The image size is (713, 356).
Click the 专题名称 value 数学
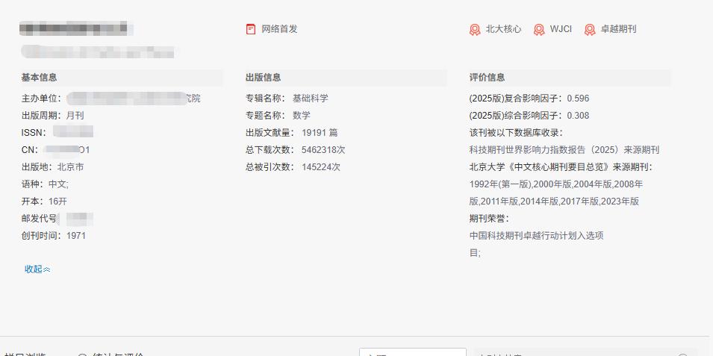(302, 116)
